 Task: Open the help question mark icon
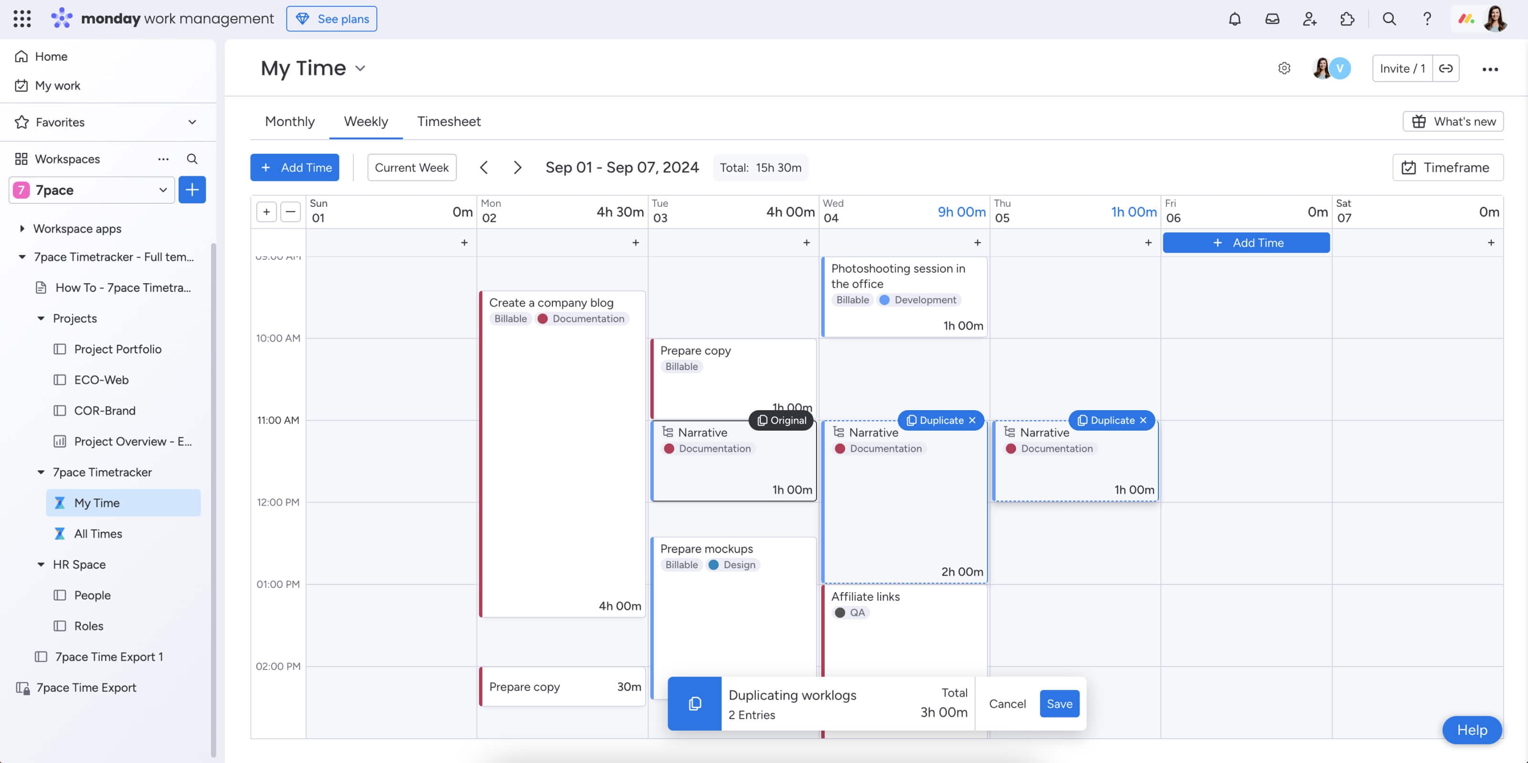(1427, 19)
